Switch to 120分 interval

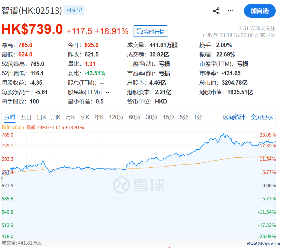(x=116, y=117)
